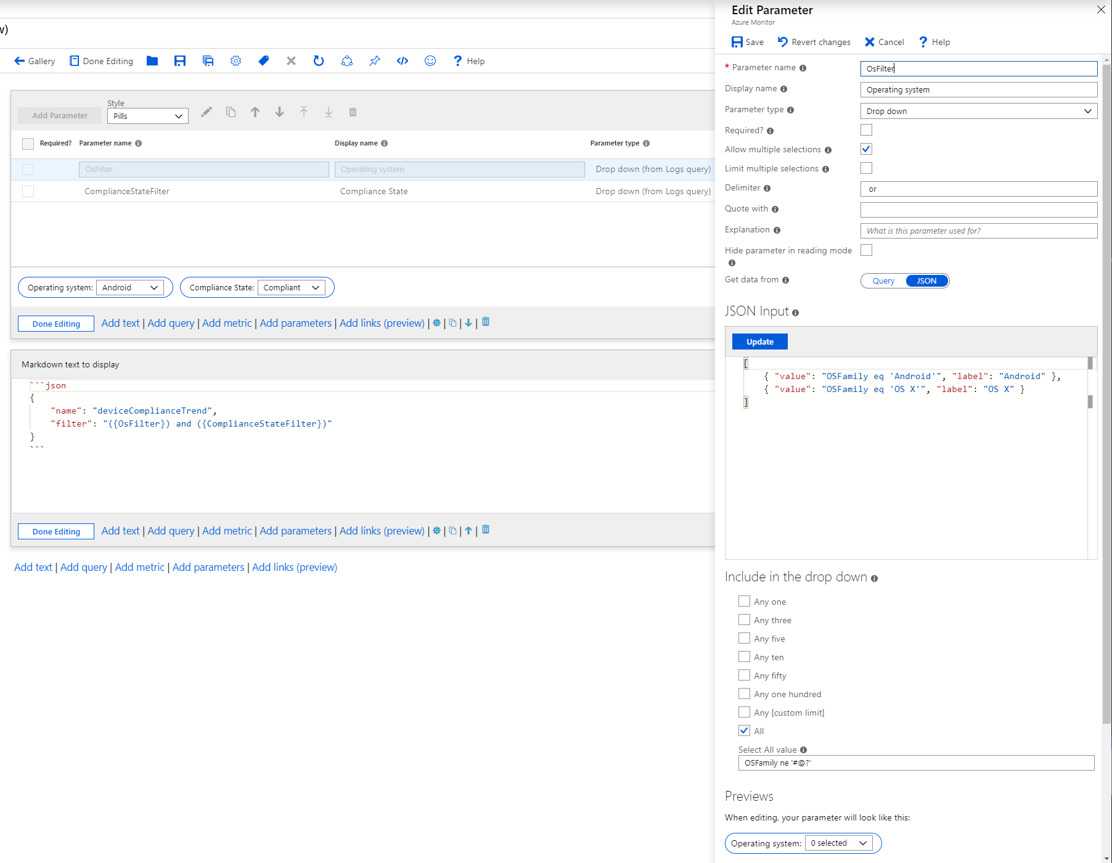Image resolution: width=1112 pixels, height=863 pixels.
Task: Enable the Required? checkbox in Edit Parameter
Action: tap(866, 130)
